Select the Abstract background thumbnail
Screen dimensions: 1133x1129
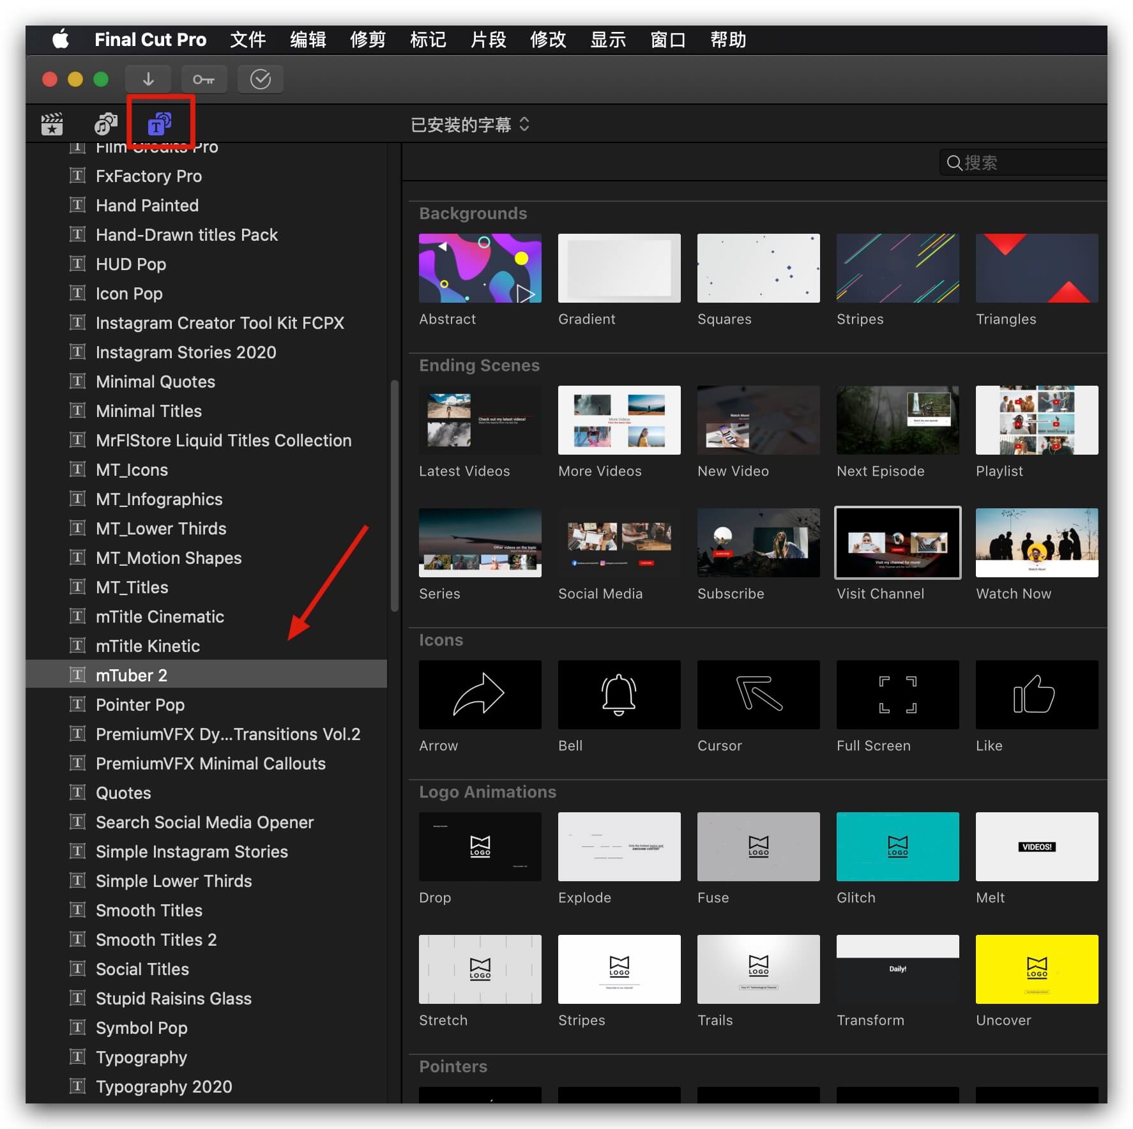point(480,268)
